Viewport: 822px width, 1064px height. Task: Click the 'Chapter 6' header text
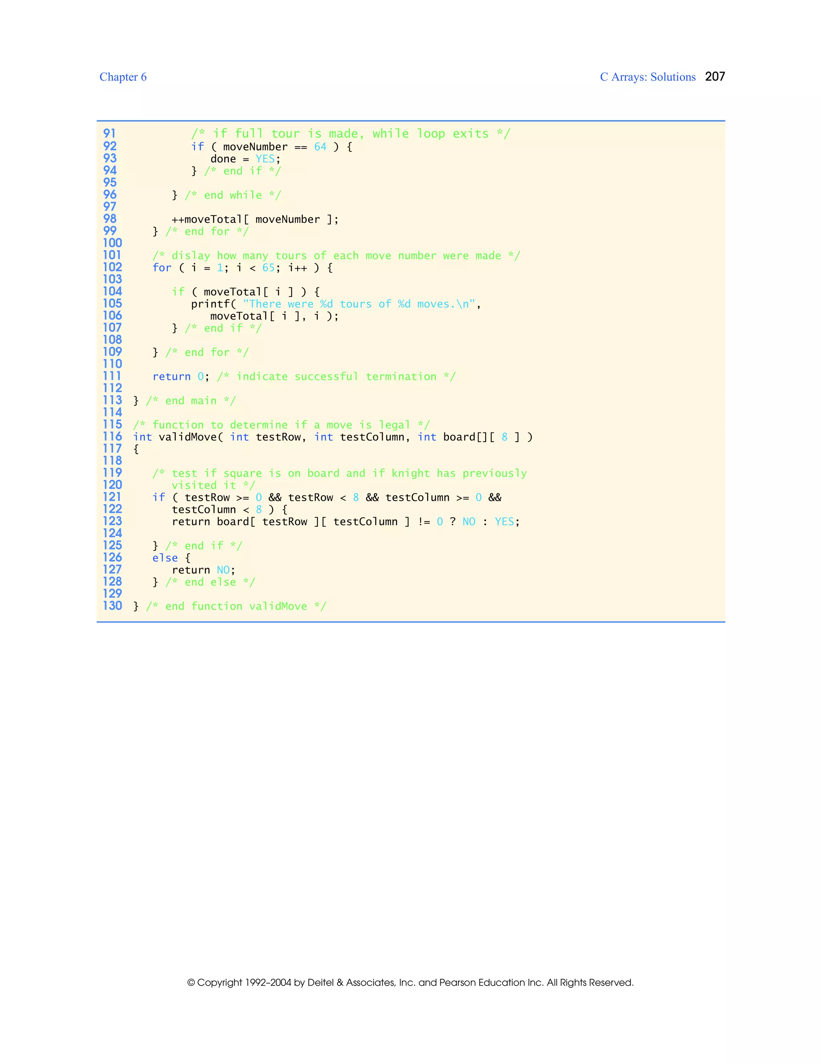tap(123, 77)
